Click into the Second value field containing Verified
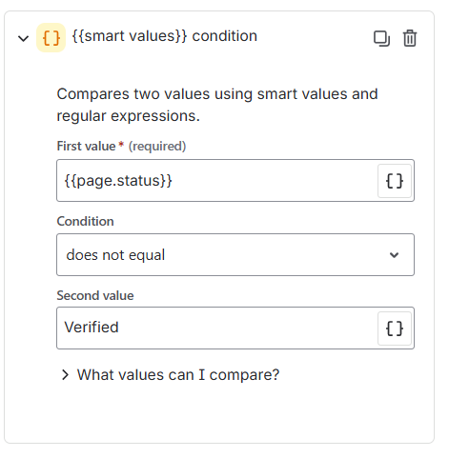Screen dimensions: 449x458 pos(217,328)
